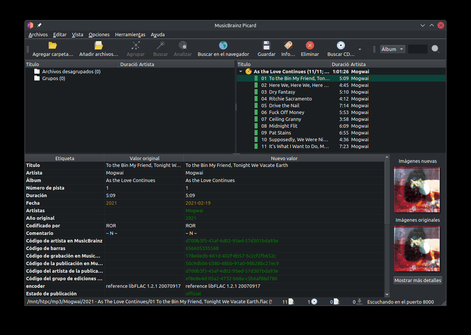Image resolution: width=471 pixels, height=335 pixels.
Task: Open the Álbum search type dropdown
Action: 393,49
